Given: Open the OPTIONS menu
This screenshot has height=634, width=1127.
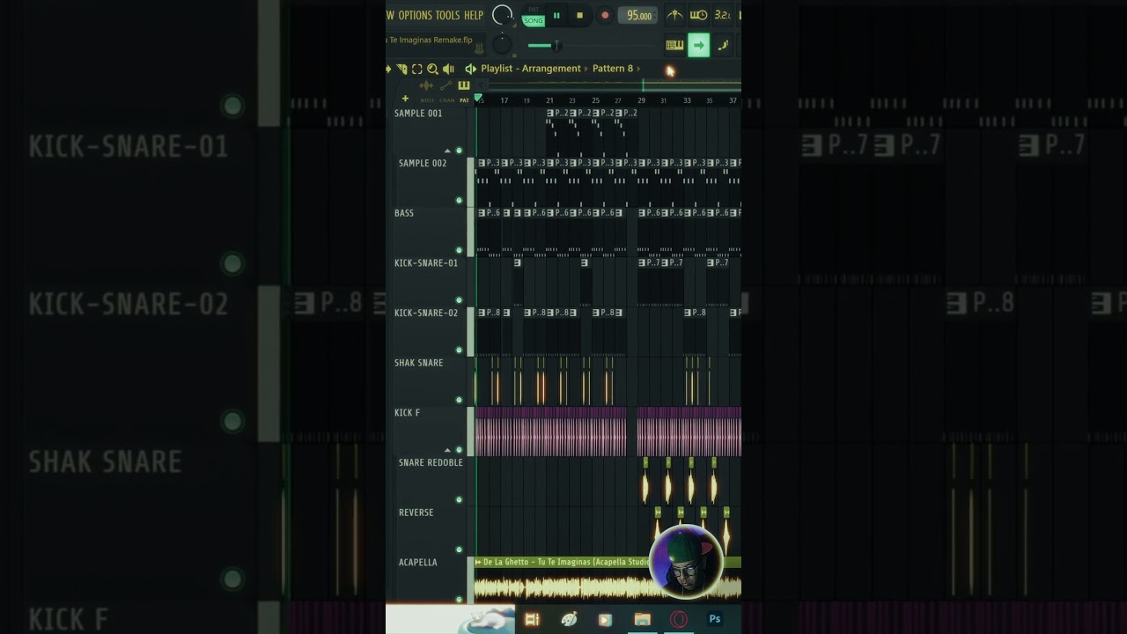Looking at the screenshot, I should [415, 15].
